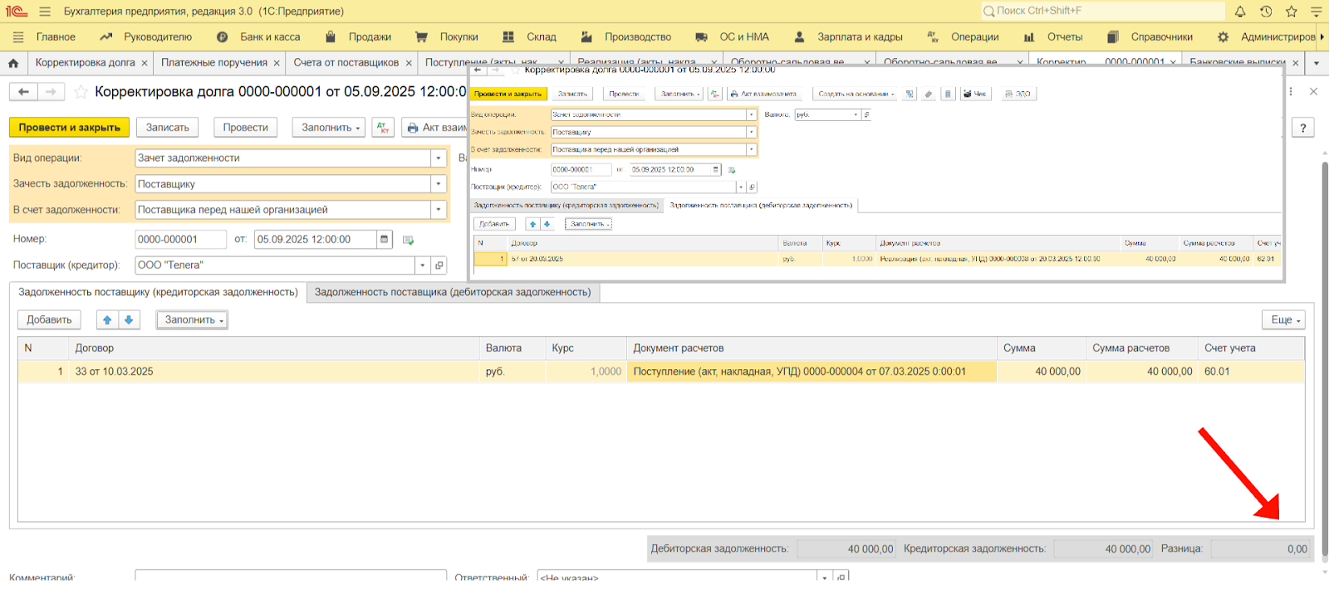Open the home page icon tab
This screenshot has width=1329, height=589.
pos(13,63)
